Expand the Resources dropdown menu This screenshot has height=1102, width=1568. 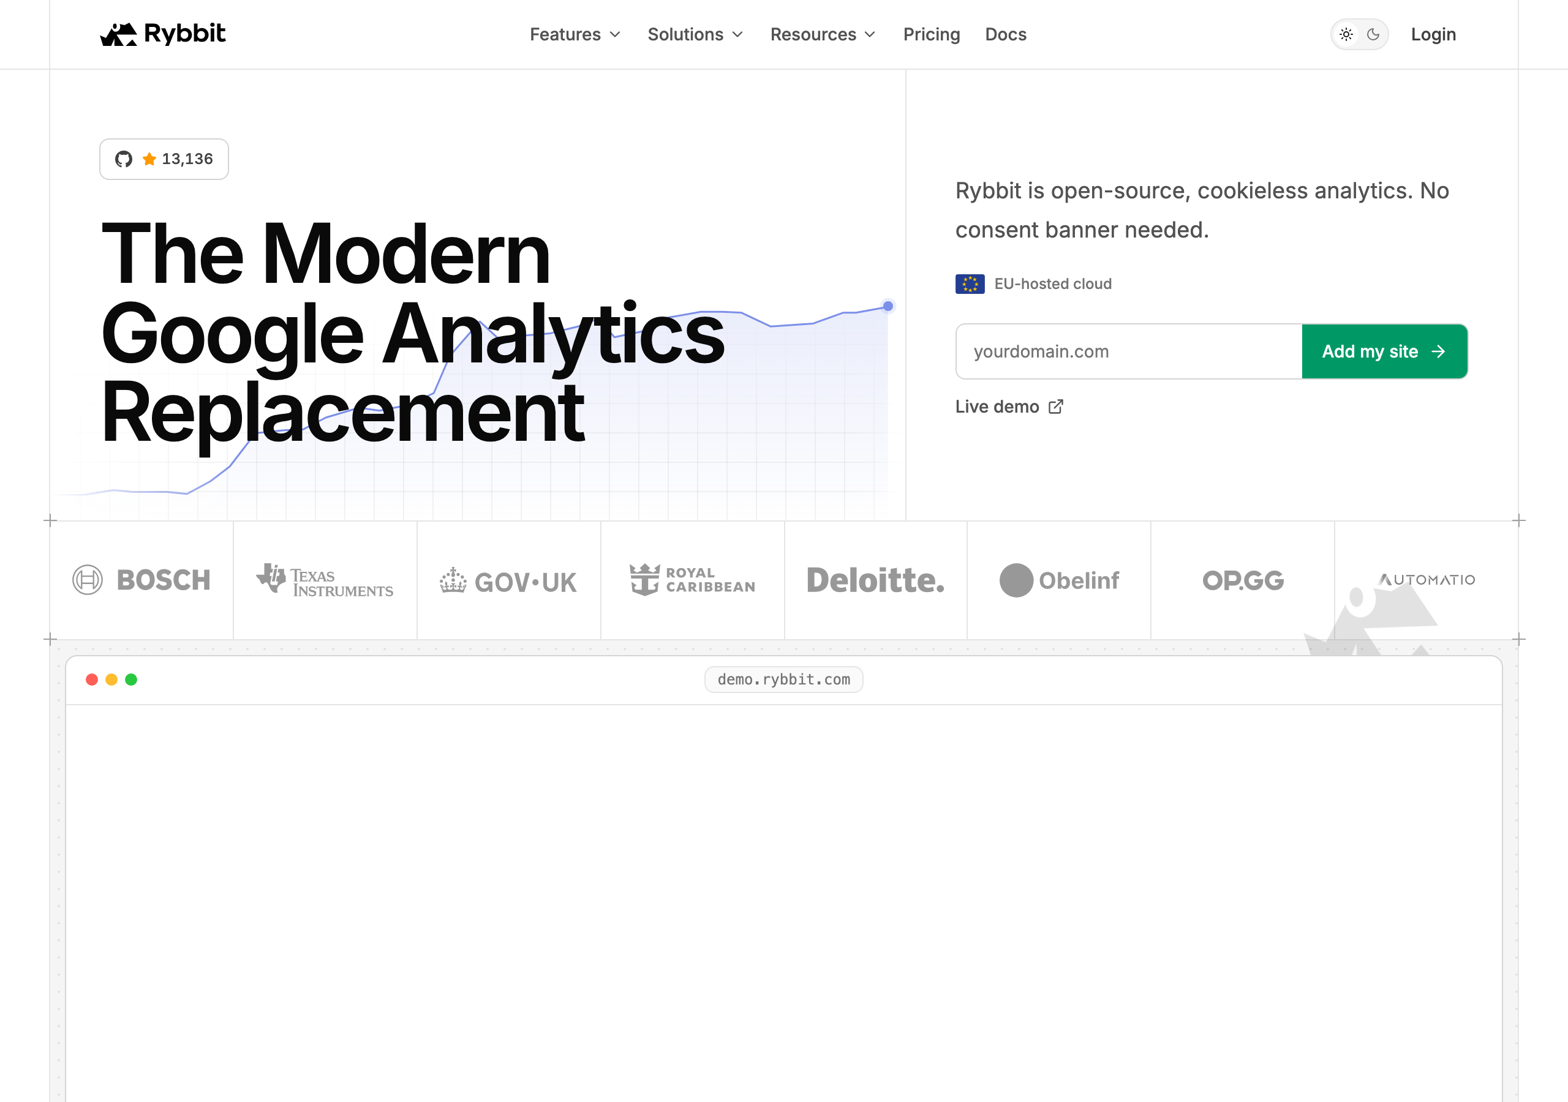[x=823, y=34]
